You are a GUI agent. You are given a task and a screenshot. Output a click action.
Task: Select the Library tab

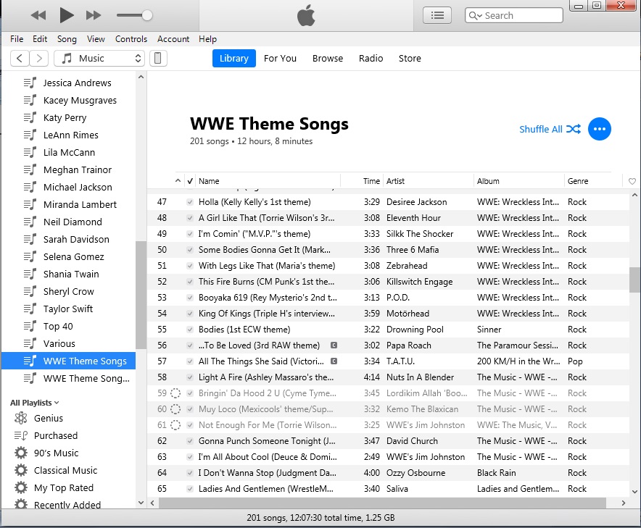coord(233,58)
